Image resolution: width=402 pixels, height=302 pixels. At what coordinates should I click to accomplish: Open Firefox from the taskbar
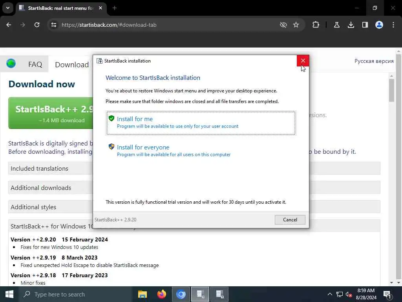pyautogui.click(x=161, y=294)
